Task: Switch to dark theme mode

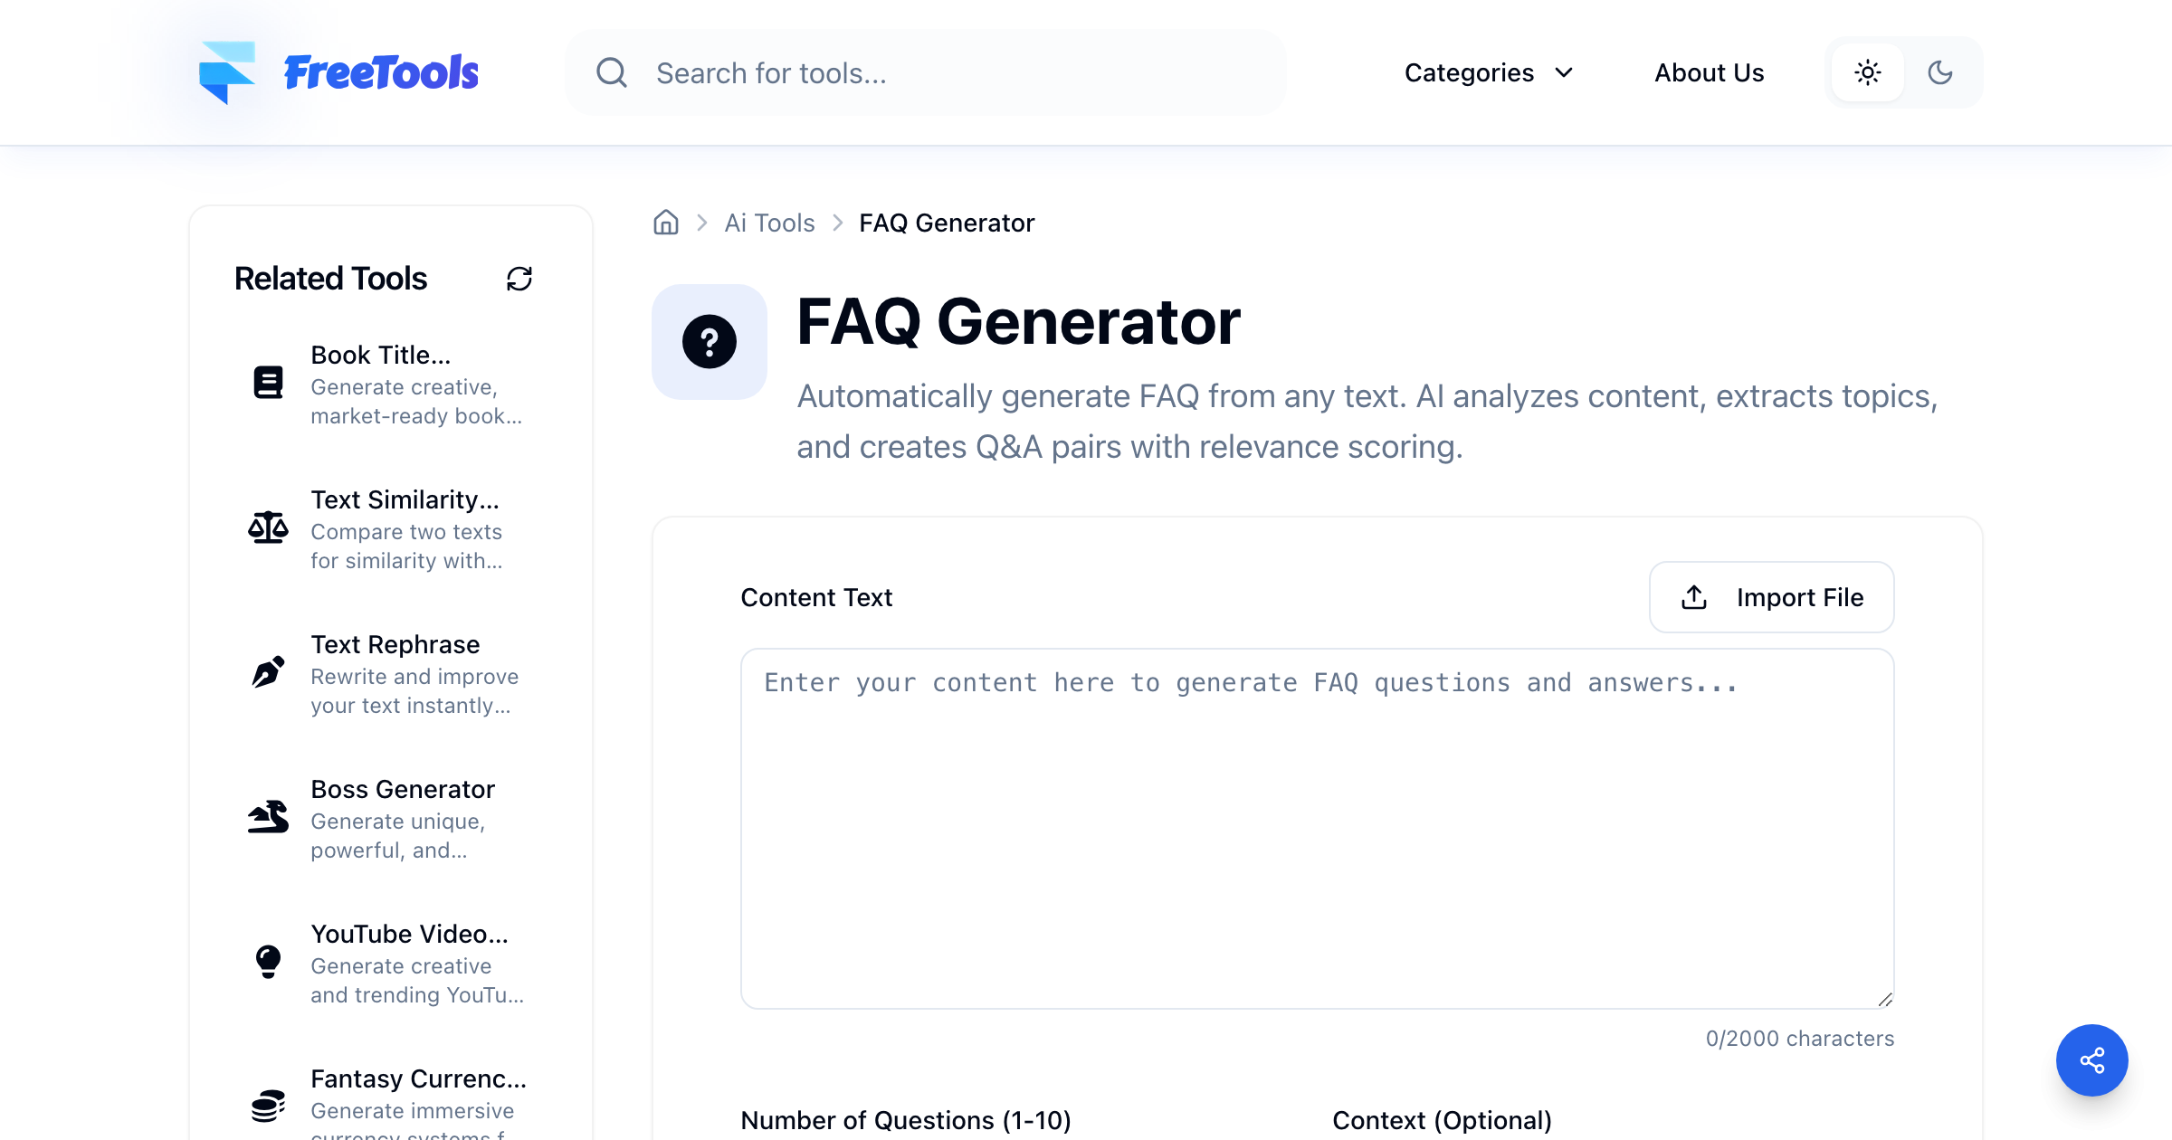Action: pyautogui.click(x=1940, y=72)
